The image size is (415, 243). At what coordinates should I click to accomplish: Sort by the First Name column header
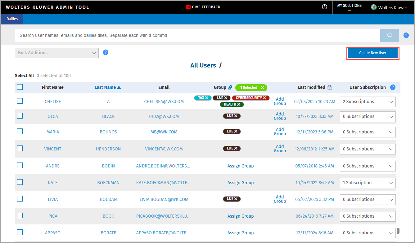click(53, 87)
